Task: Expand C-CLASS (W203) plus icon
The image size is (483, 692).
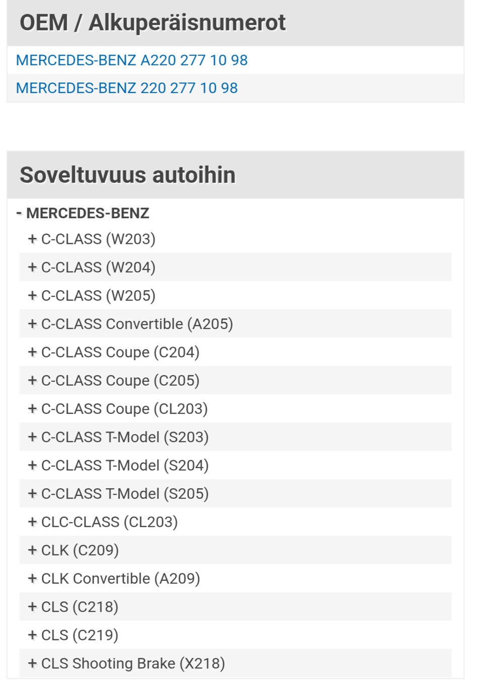Action: coord(33,238)
